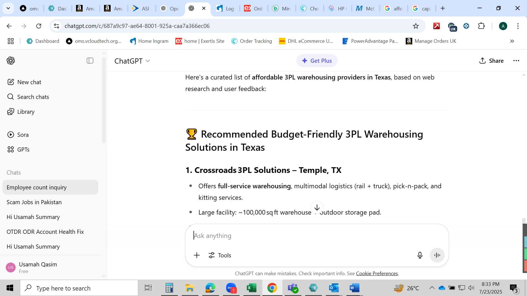Open the Windows Start menu
Image resolution: width=527 pixels, height=296 pixels.
10,288
